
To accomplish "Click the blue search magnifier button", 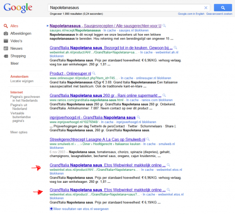I will coord(223,8).
